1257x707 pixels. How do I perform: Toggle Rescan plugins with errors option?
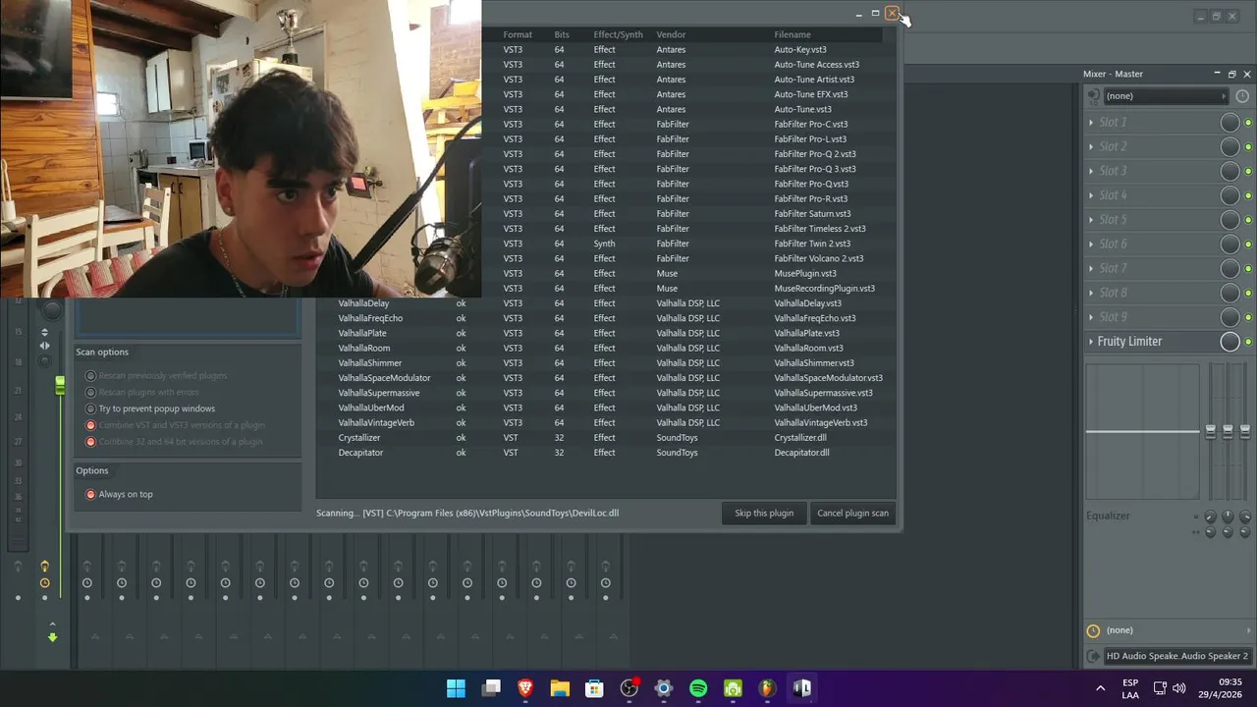90,392
